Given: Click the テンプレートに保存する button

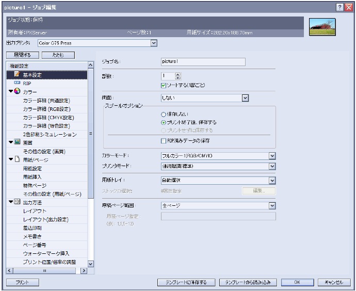Looking at the screenshot, I should pyautogui.click(x=186, y=282).
